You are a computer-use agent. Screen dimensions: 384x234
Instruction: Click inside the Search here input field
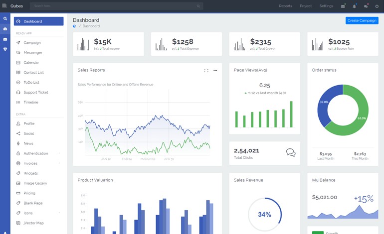point(116,6)
